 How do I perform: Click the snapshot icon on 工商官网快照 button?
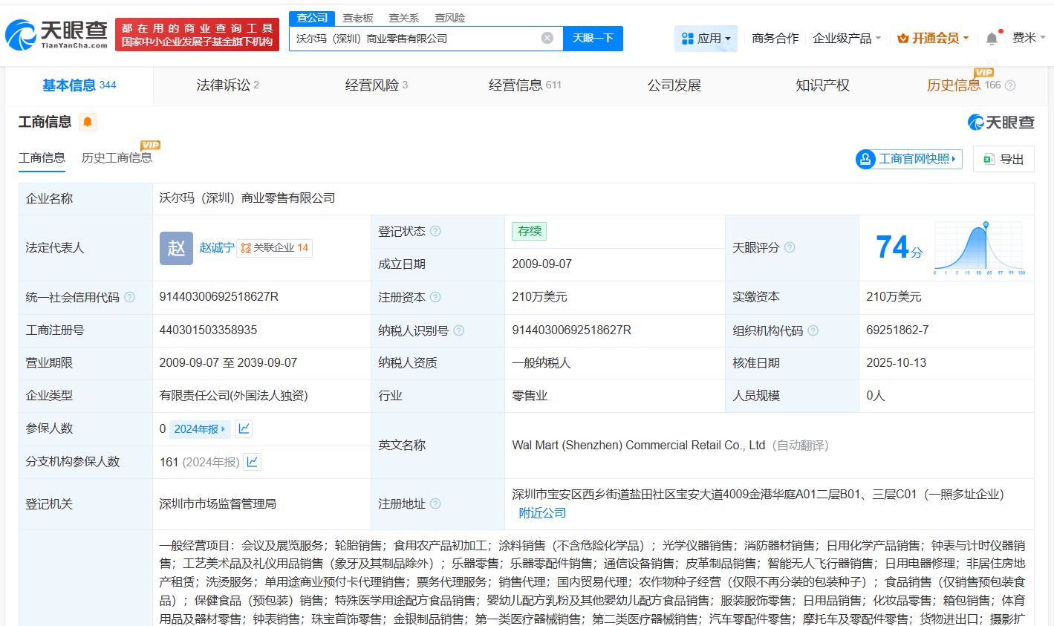[x=865, y=159]
